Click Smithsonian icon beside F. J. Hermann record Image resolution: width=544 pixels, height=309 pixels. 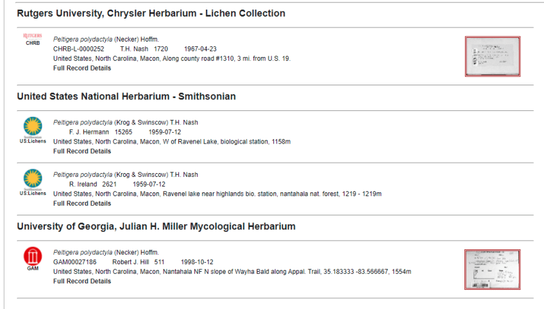click(33, 126)
